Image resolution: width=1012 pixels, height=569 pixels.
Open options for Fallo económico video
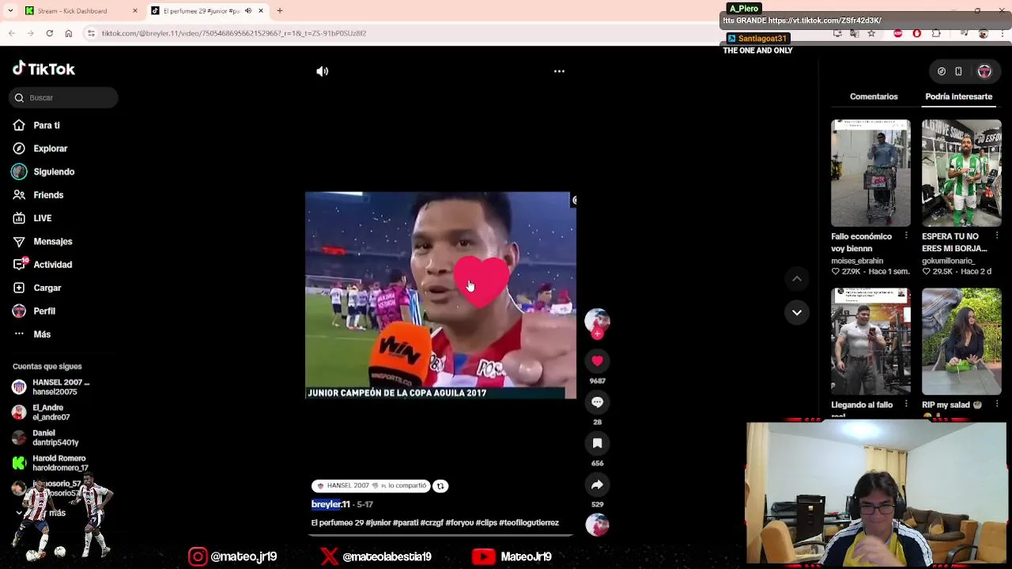pyautogui.click(x=906, y=236)
